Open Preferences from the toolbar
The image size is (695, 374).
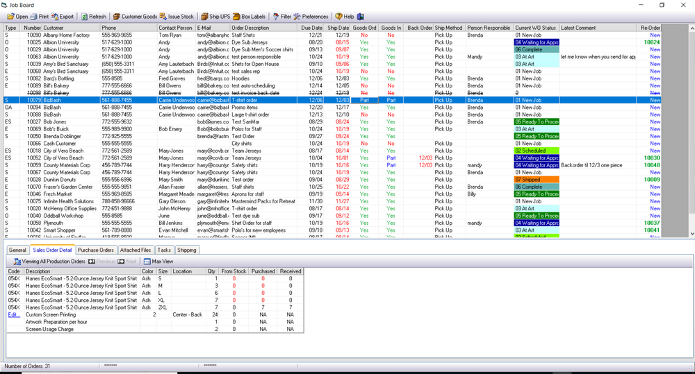coord(311,17)
